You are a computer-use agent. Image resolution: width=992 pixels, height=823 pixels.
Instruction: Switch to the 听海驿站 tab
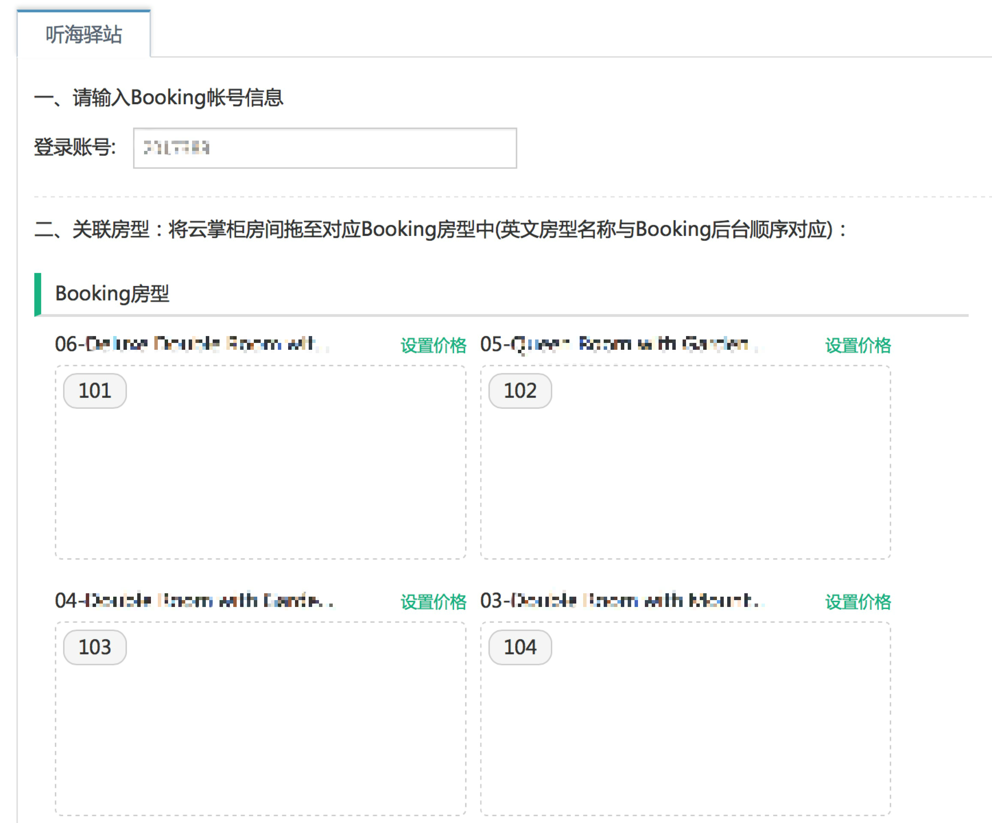pos(84,35)
